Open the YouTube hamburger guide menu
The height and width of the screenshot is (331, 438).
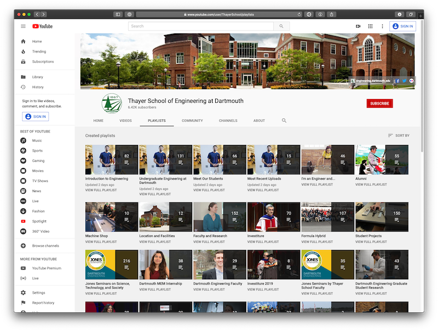click(23, 26)
